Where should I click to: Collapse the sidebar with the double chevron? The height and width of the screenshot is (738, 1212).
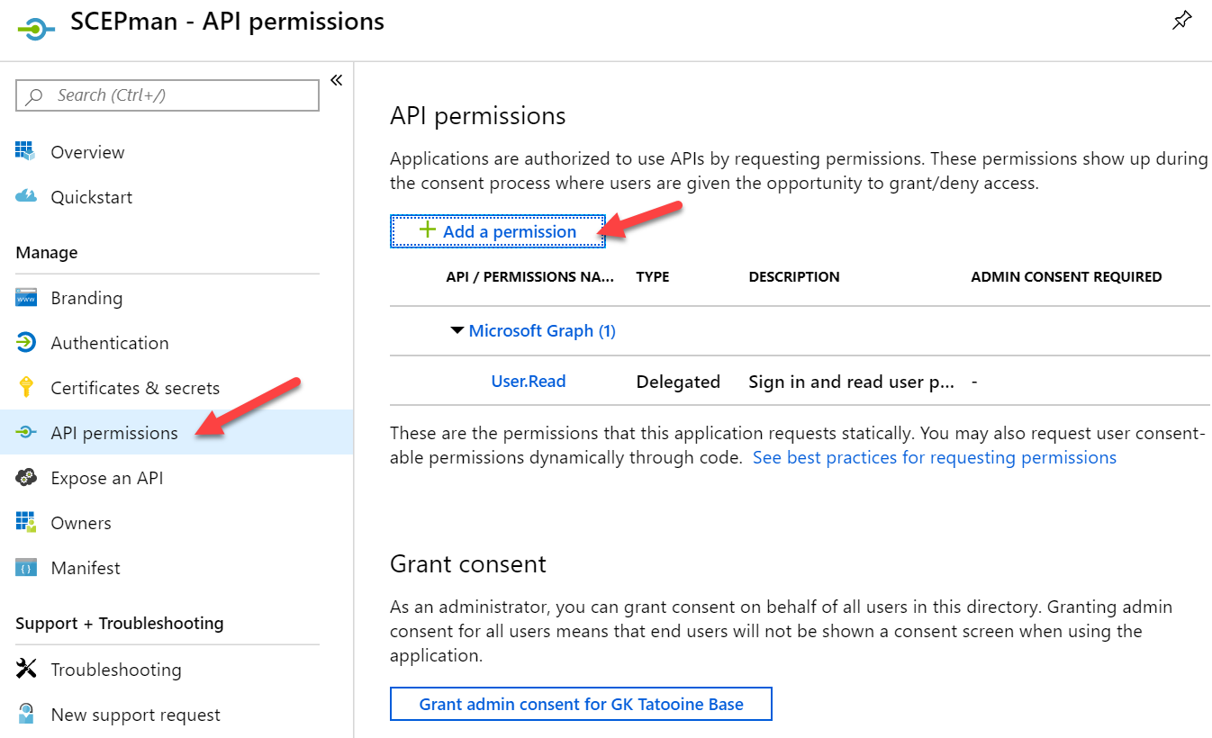point(336,80)
